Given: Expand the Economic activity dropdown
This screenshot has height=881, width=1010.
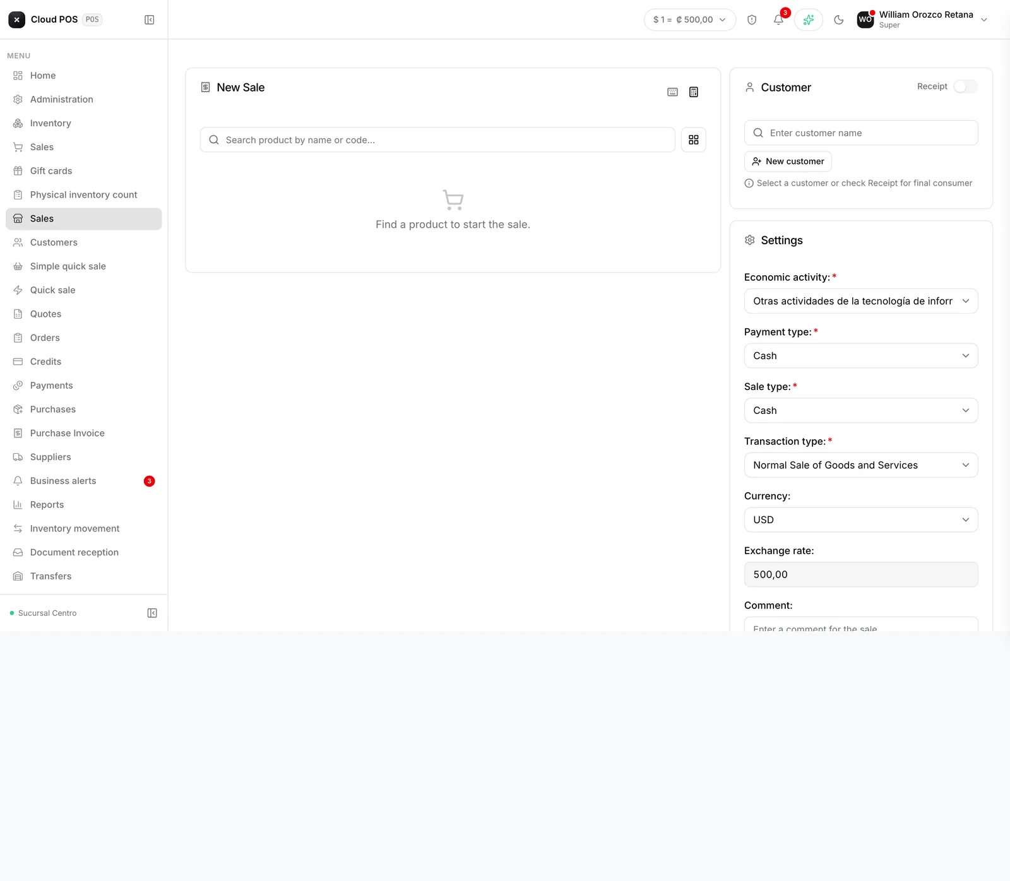Looking at the screenshot, I should pyautogui.click(x=861, y=301).
